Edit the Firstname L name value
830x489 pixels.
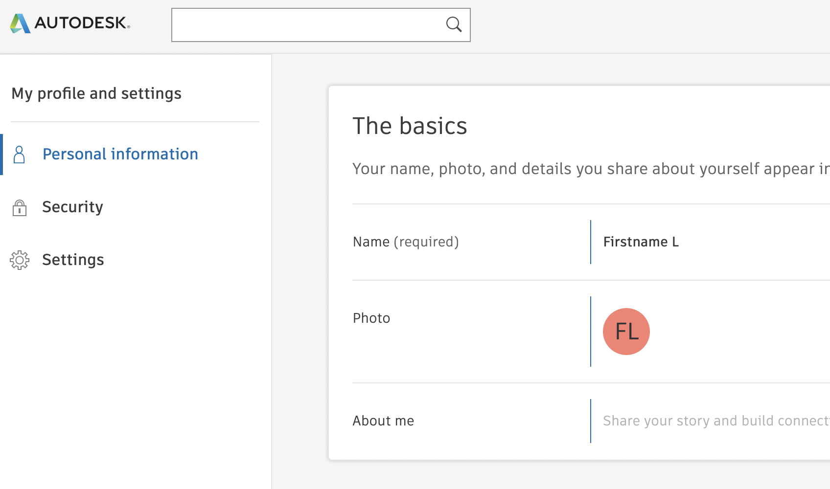click(641, 242)
